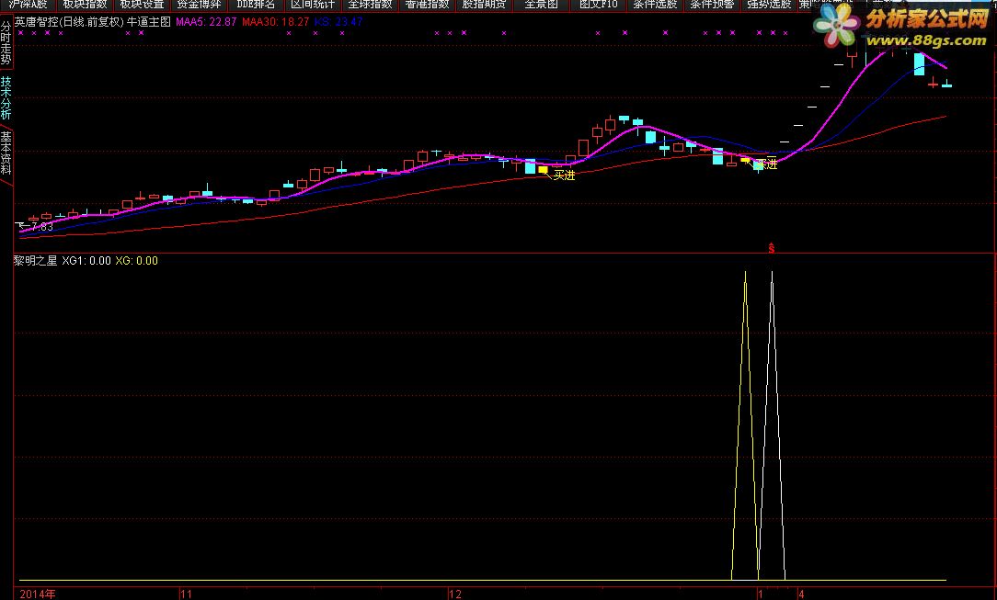The height and width of the screenshot is (600, 997).
Task: Open 板块设置 from the toolbar
Action: tap(142, 5)
